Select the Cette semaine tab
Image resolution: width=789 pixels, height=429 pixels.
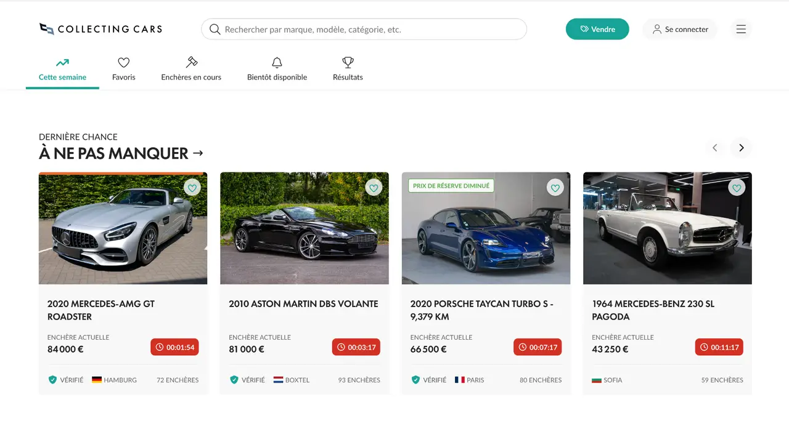click(x=62, y=69)
